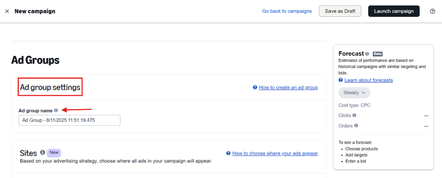Click info icon beside Orders
The image size is (442, 178).
pyautogui.click(x=356, y=126)
